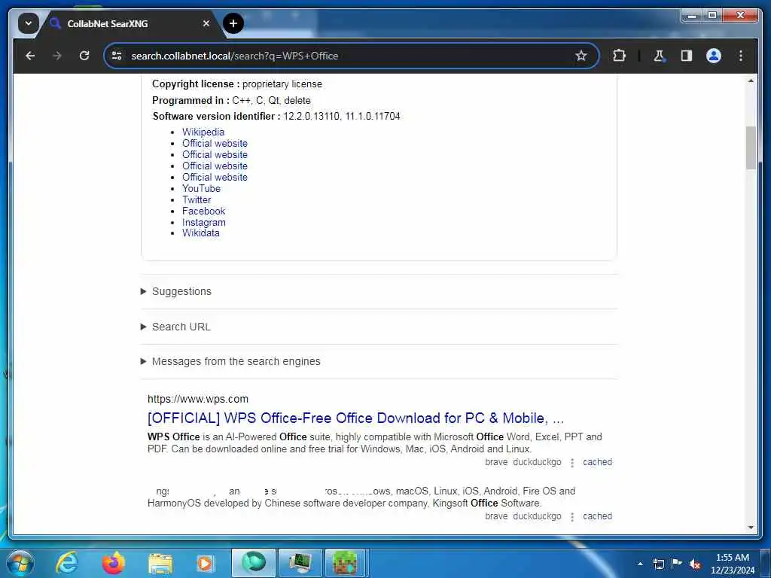Screen dimensions: 771x578
Task: Open the Wikipedia link
Action: click(x=203, y=132)
